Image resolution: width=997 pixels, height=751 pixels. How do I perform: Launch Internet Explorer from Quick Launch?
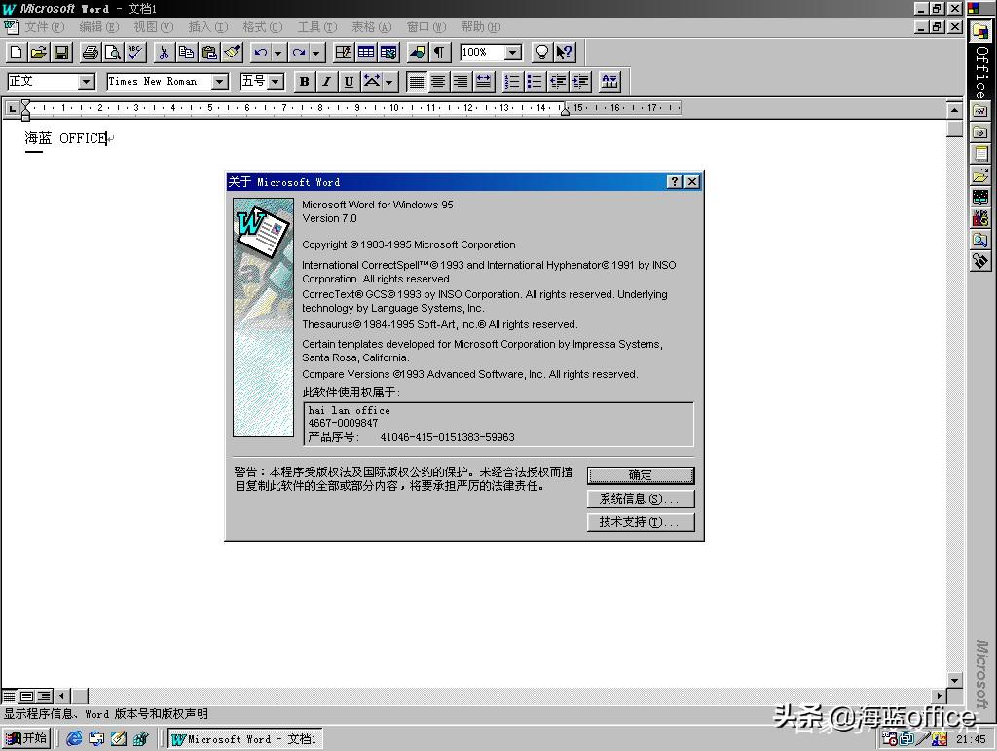(x=74, y=738)
